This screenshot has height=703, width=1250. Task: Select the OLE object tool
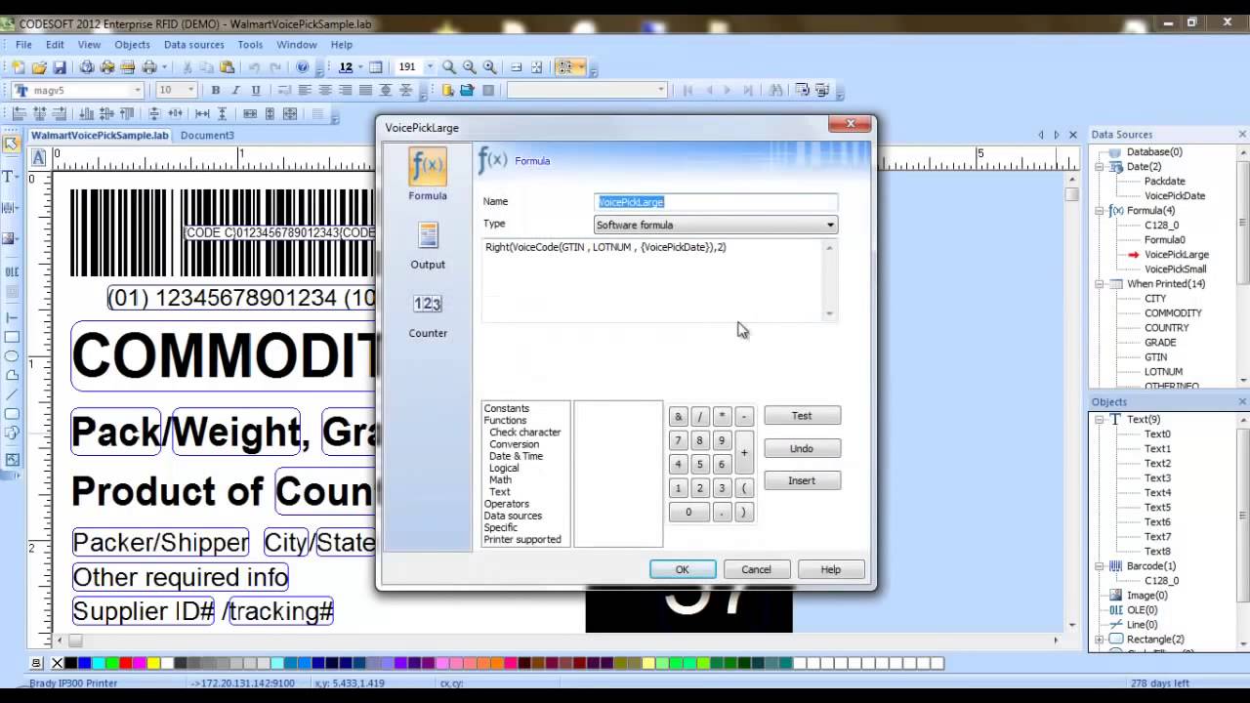11,271
